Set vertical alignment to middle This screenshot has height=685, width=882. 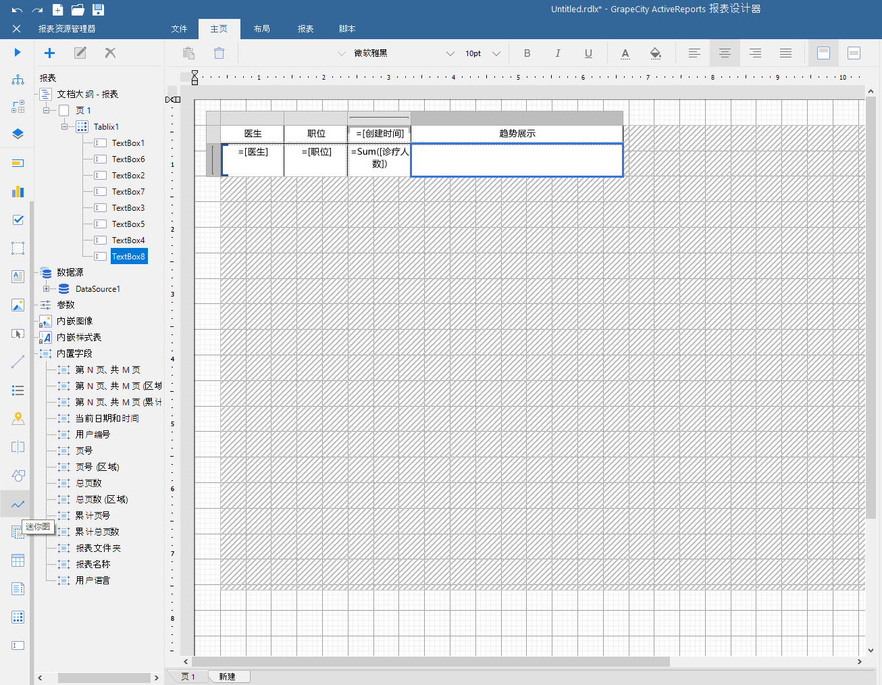(854, 53)
